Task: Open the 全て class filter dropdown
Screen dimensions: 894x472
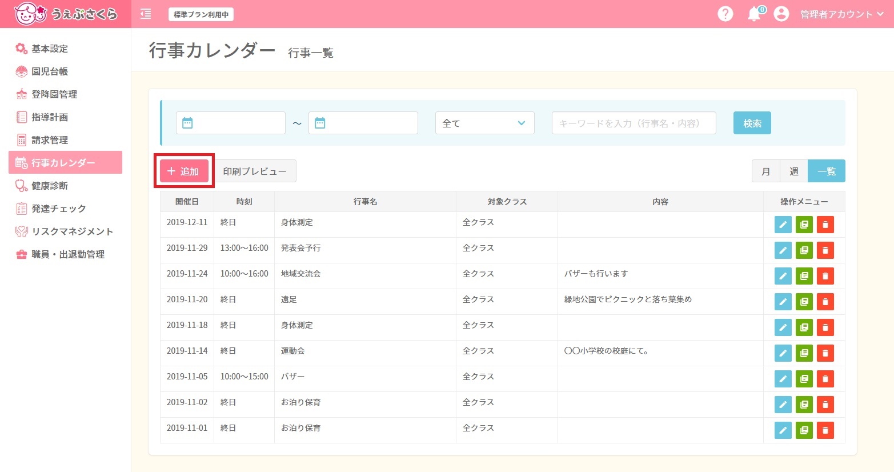Action: click(x=485, y=123)
